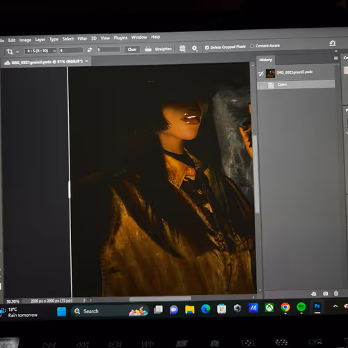Open the crop overlay grid options
The image size is (348, 348).
pyautogui.click(x=182, y=49)
